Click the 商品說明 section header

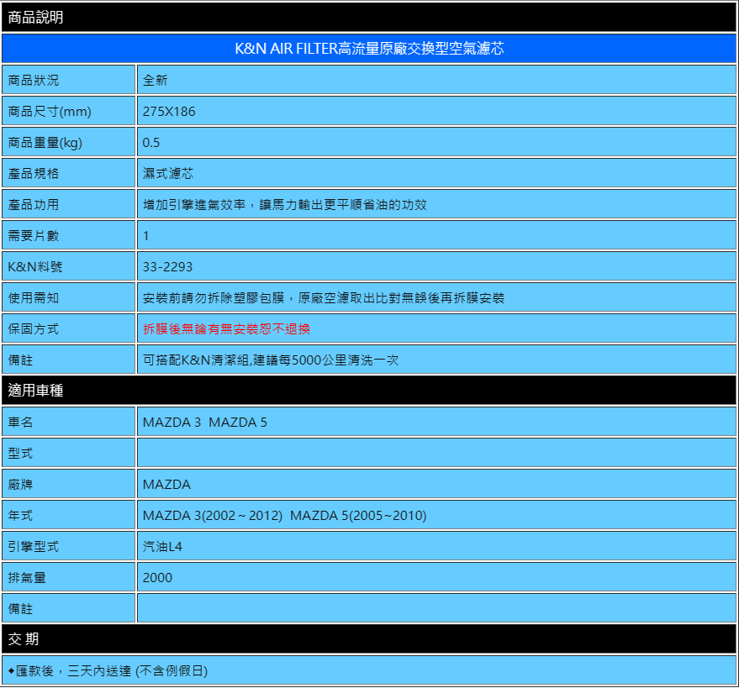tap(369, 18)
